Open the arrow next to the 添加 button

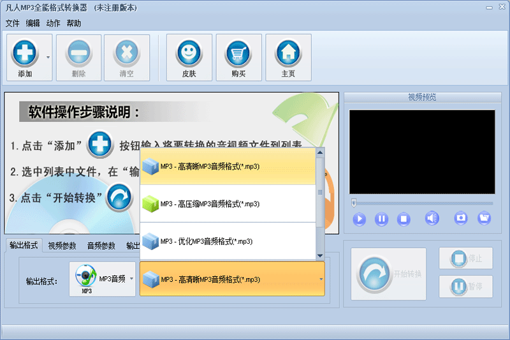48,57
